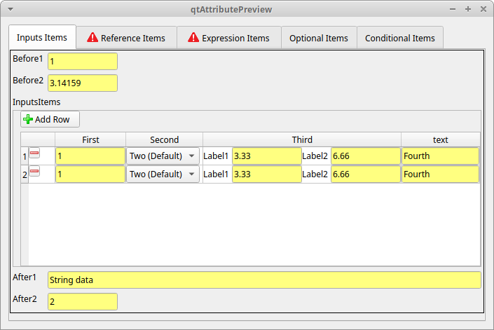Click the After1 String data field
This screenshot has width=494, height=330.
(264, 280)
